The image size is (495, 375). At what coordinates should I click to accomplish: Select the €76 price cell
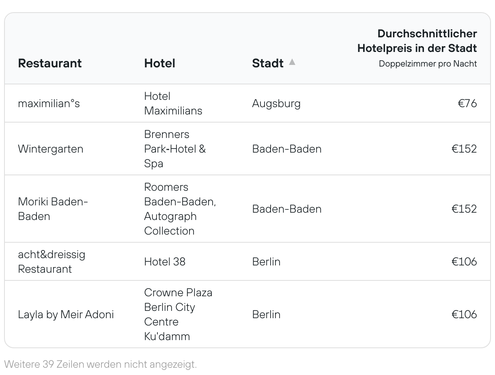[467, 103]
